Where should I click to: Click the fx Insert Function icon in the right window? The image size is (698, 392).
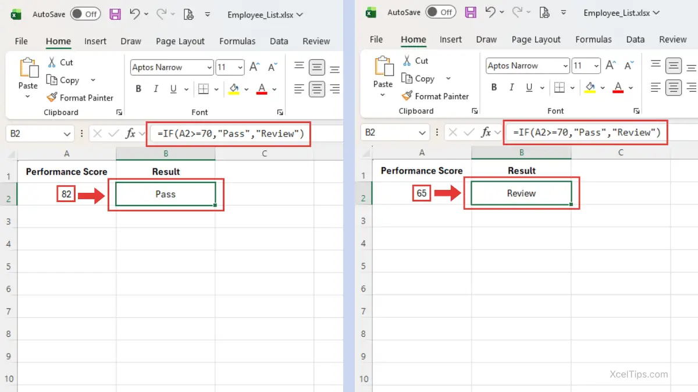(x=486, y=132)
